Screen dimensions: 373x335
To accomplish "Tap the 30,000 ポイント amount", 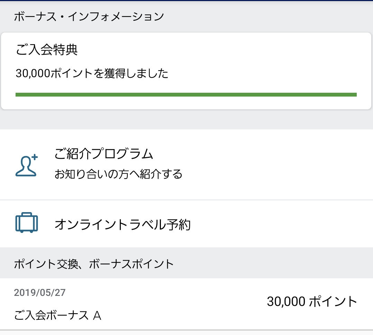I will 312,301.
